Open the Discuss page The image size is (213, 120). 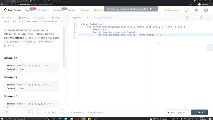85,10
